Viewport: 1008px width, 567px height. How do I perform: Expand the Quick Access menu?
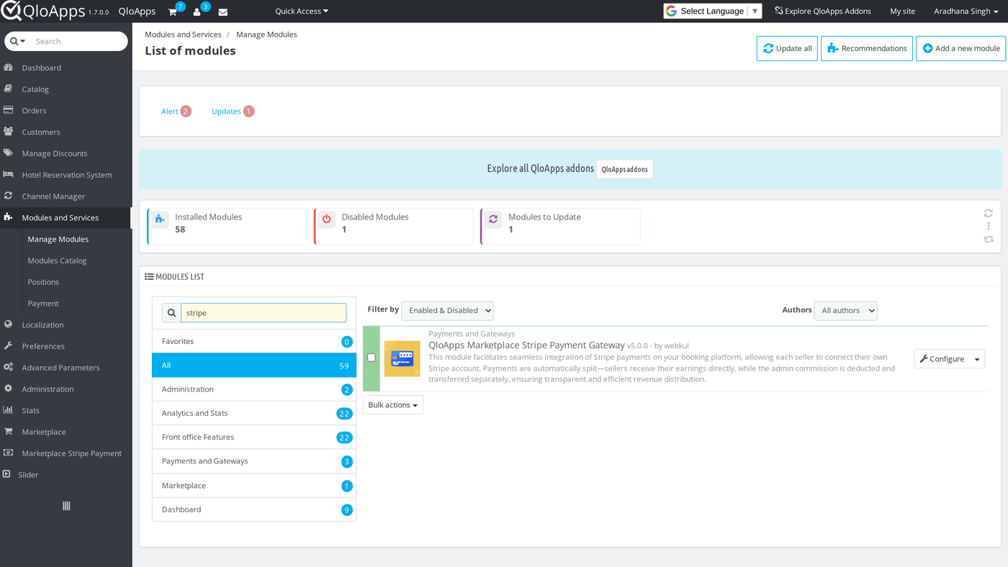(x=302, y=11)
